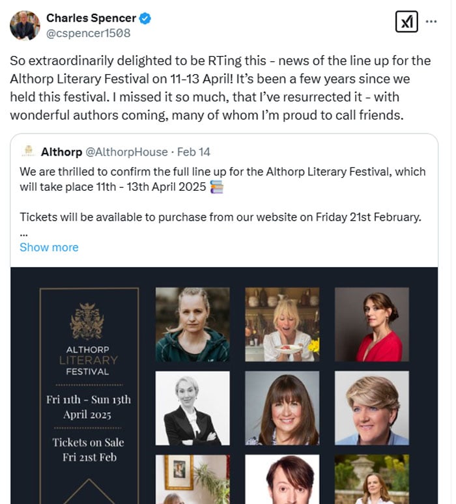Click the blue verified badge
456x504 pixels.
(x=145, y=18)
